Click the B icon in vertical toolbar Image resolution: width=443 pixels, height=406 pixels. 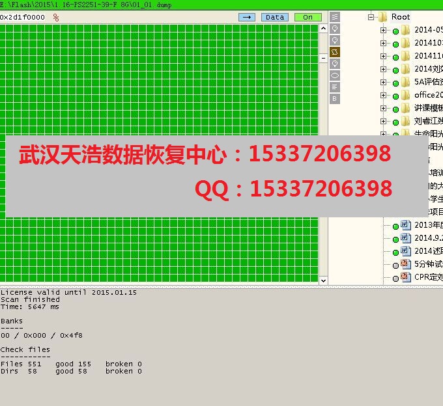pos(335,99)
